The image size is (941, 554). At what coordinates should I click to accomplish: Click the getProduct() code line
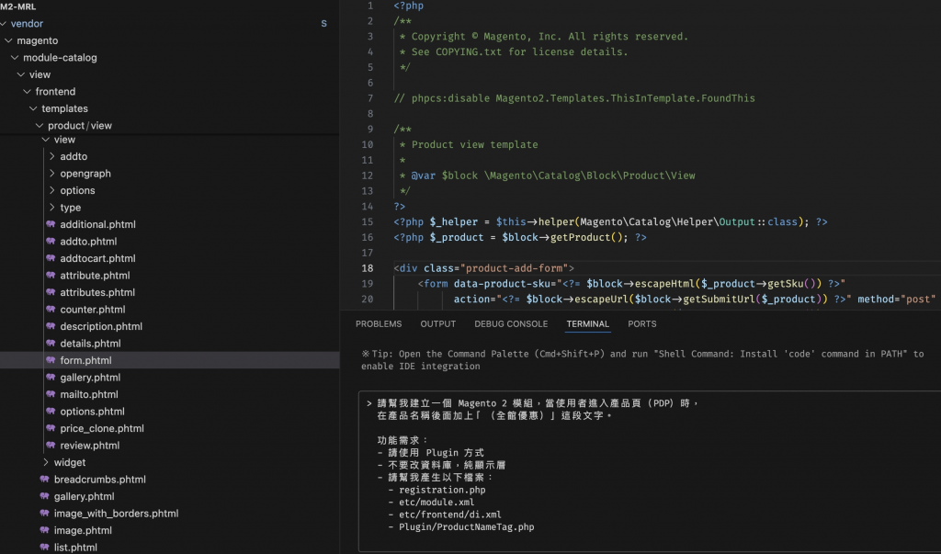point(520,237)
